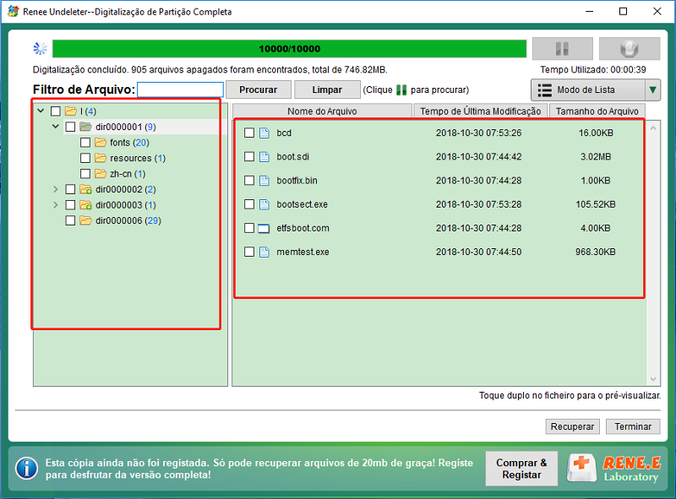Click the Terminar button
Image resolution: width=676 pixels, height=499 pixels.
click(633, 426)
